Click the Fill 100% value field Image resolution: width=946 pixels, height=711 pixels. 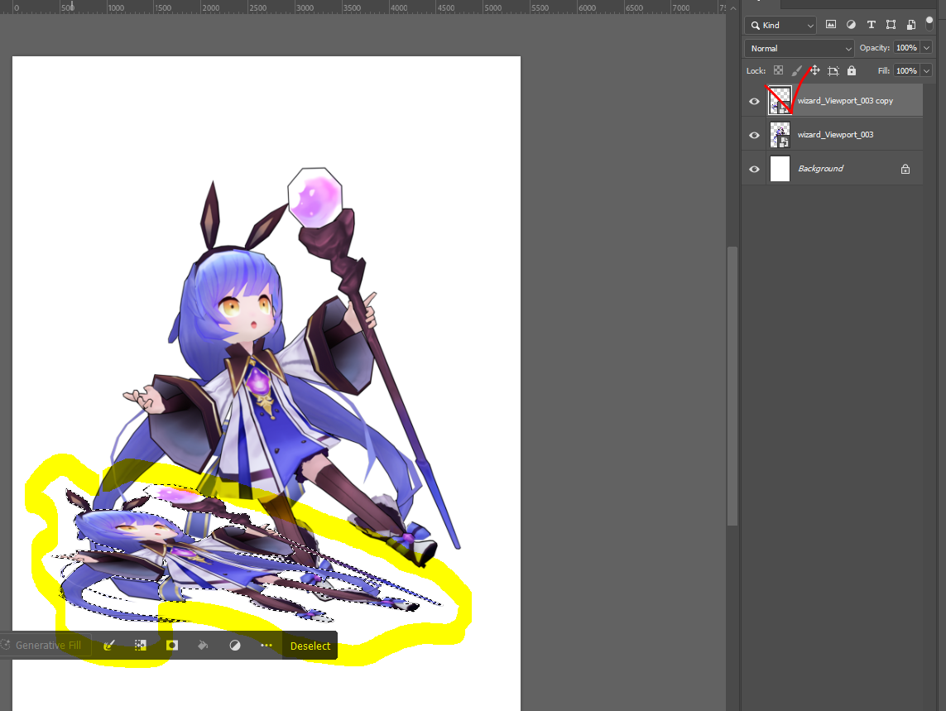click(x=906, y=70)
